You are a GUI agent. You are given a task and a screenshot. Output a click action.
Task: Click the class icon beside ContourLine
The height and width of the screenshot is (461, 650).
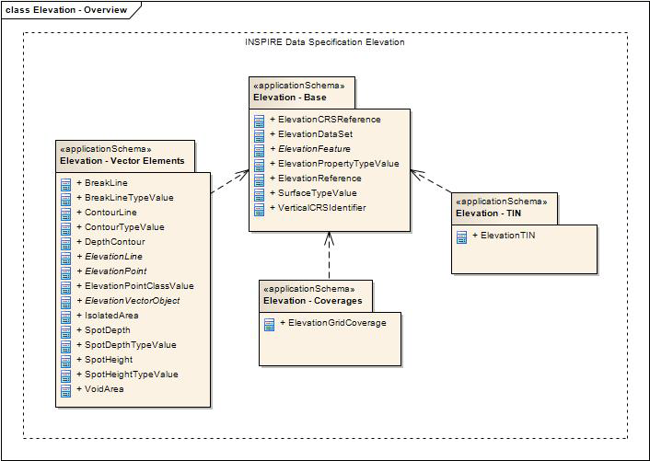click(66, 214)
